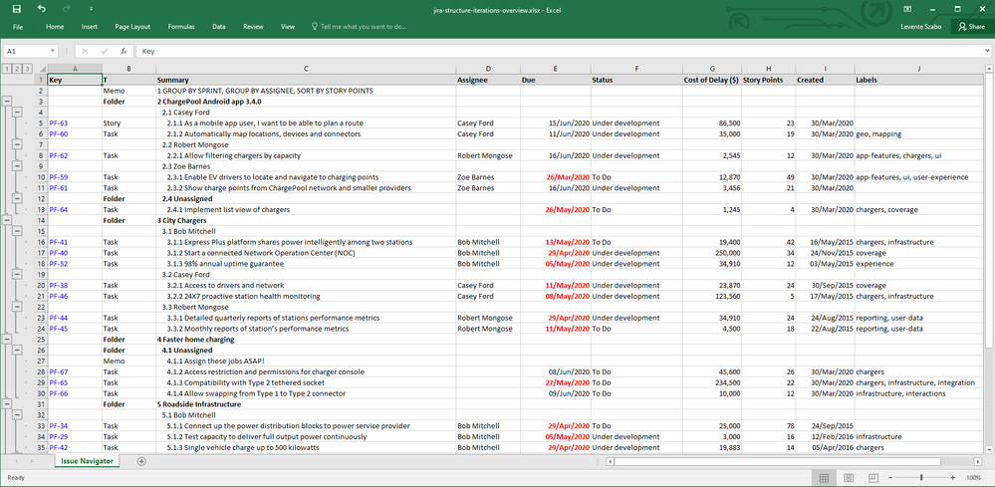
Task: Switch to the Insert ribbon tab
Action: (90, 27)
